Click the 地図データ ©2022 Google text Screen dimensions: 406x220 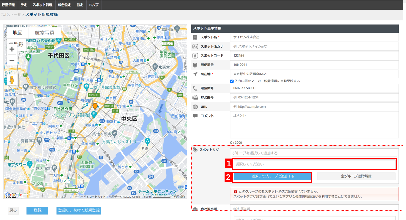tap(125, 197)
